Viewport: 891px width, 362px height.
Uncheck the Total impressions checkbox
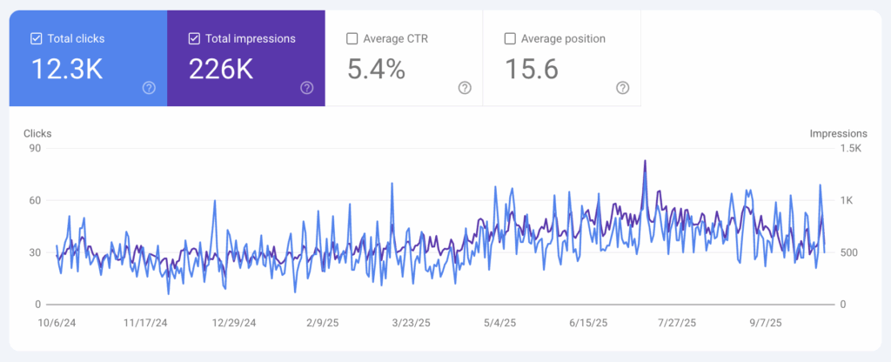(x=194, y=38)
